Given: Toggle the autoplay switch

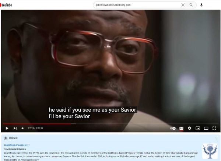Looking at the screenshot, I should (173, 128).
